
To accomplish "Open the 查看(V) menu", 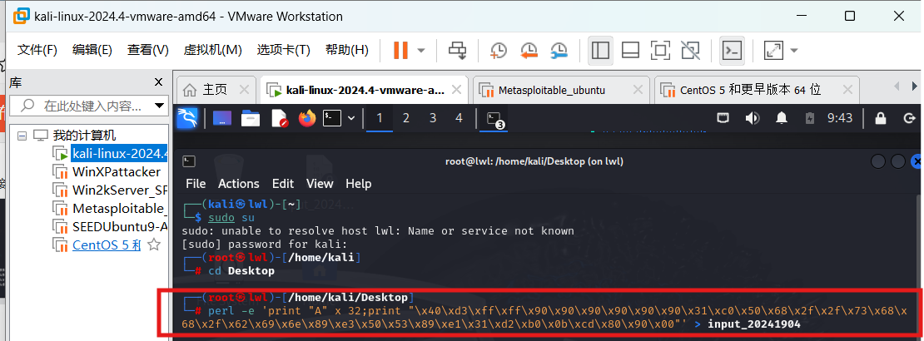I will pos(148,50).
